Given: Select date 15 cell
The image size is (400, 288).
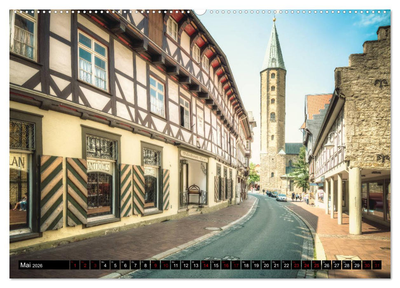Looking at the screenshot, I should pyautogui.click(x=215, y=265).
